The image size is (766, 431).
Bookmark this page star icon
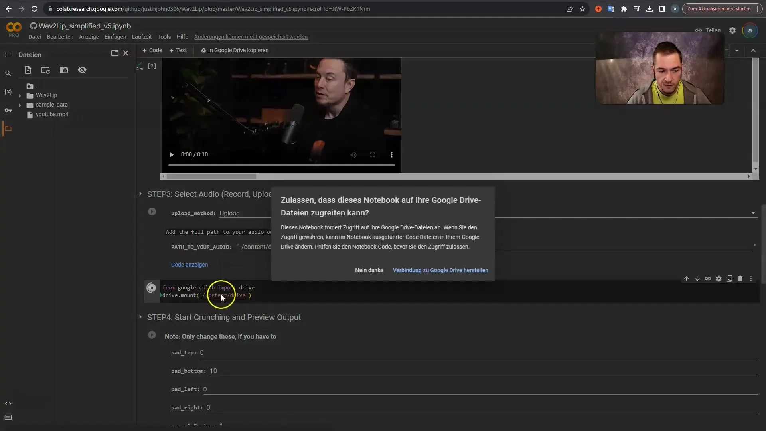pos(582,9)
